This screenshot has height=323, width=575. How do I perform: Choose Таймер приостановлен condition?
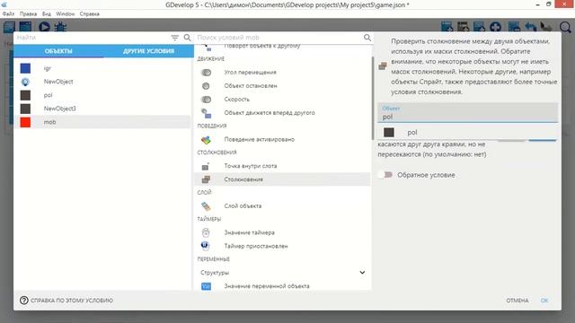click(282, 246)
